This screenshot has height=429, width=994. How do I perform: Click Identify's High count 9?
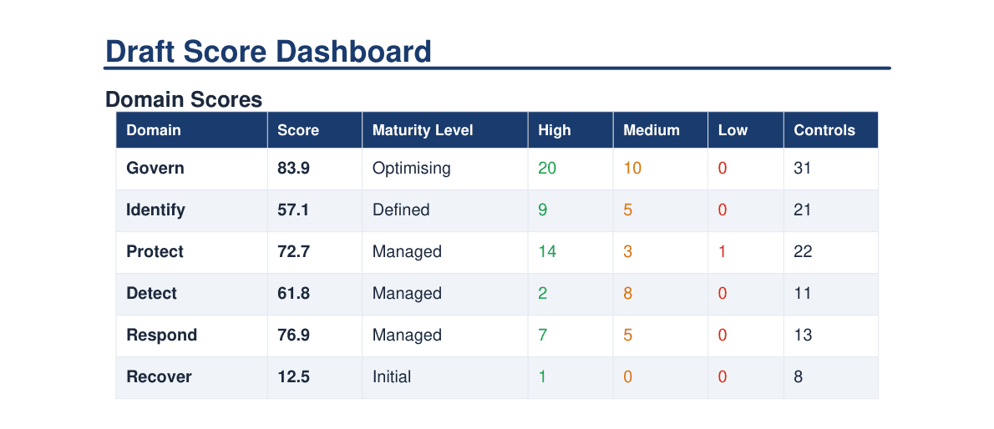[x=543, y=209]
